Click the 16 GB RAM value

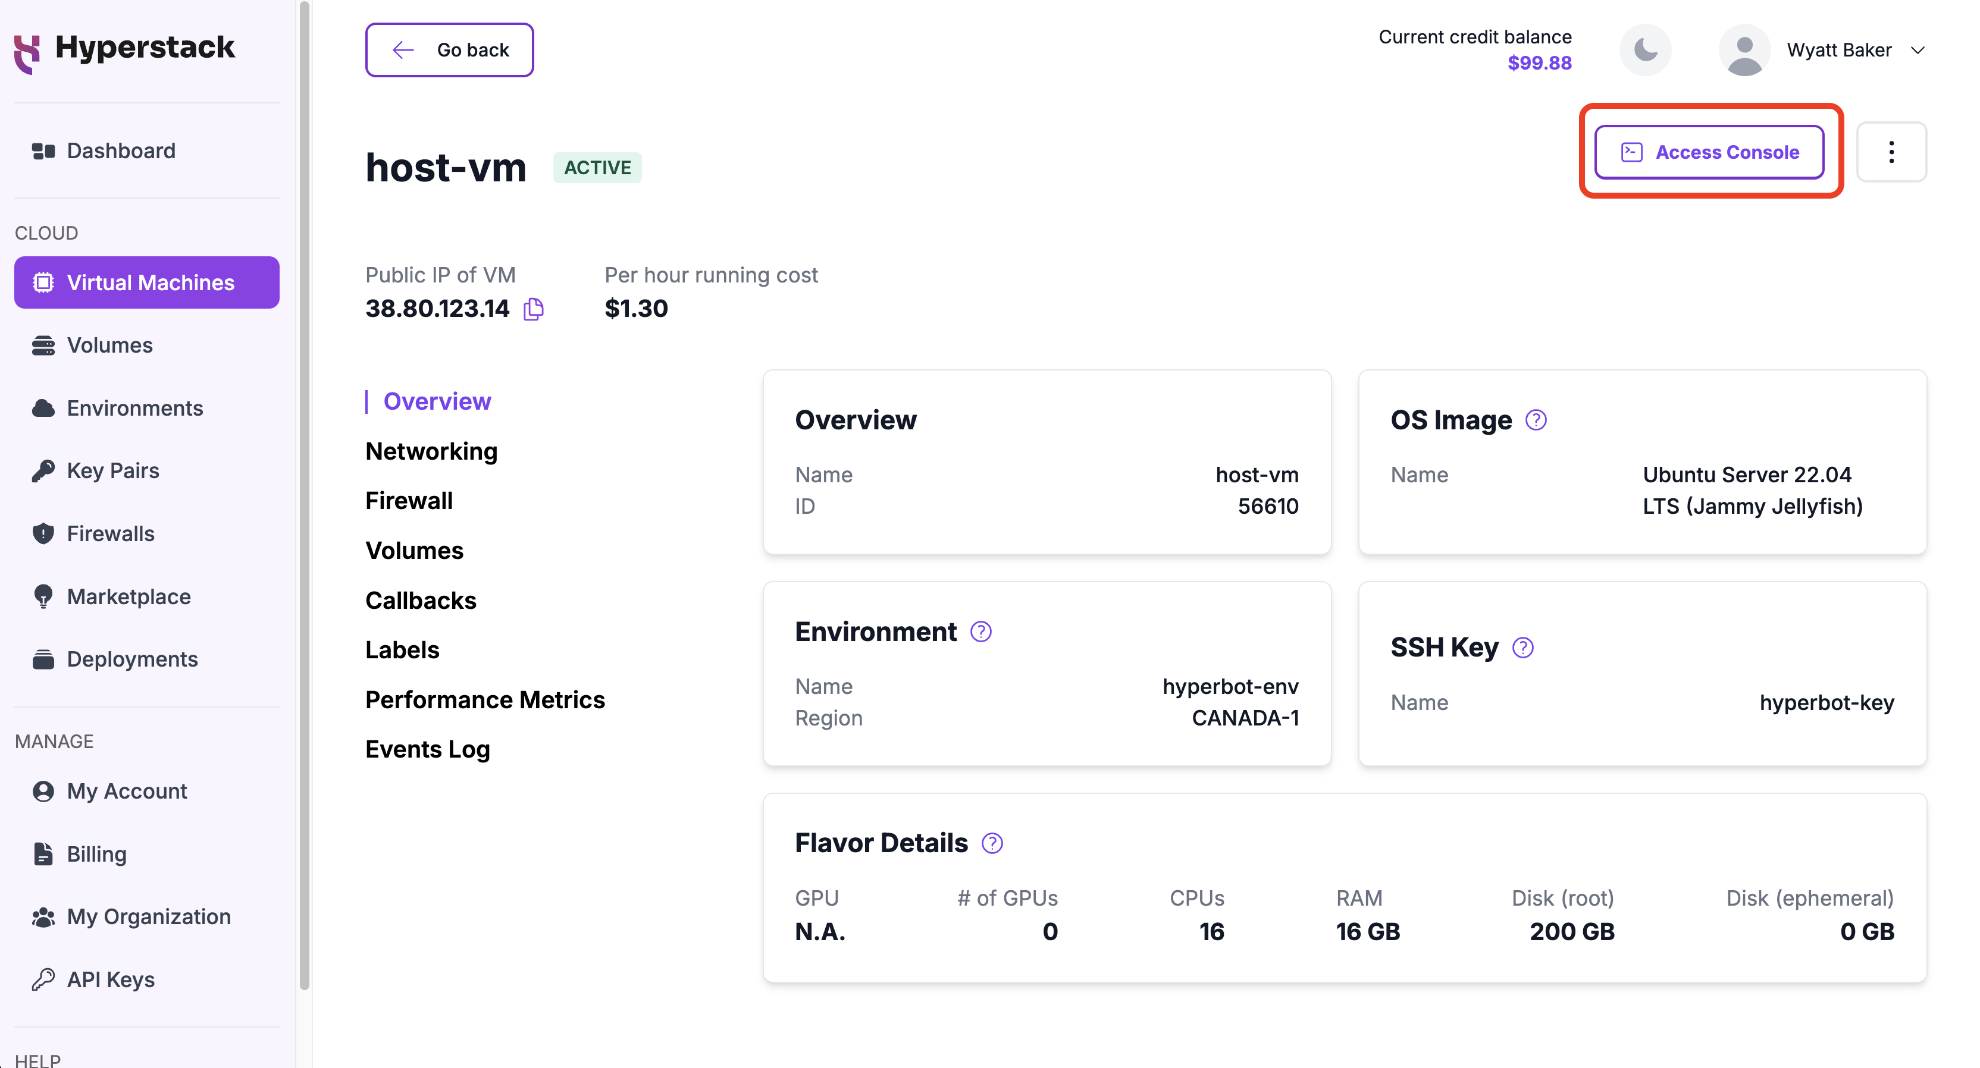pyautogui.click(x=1368, y=932)
